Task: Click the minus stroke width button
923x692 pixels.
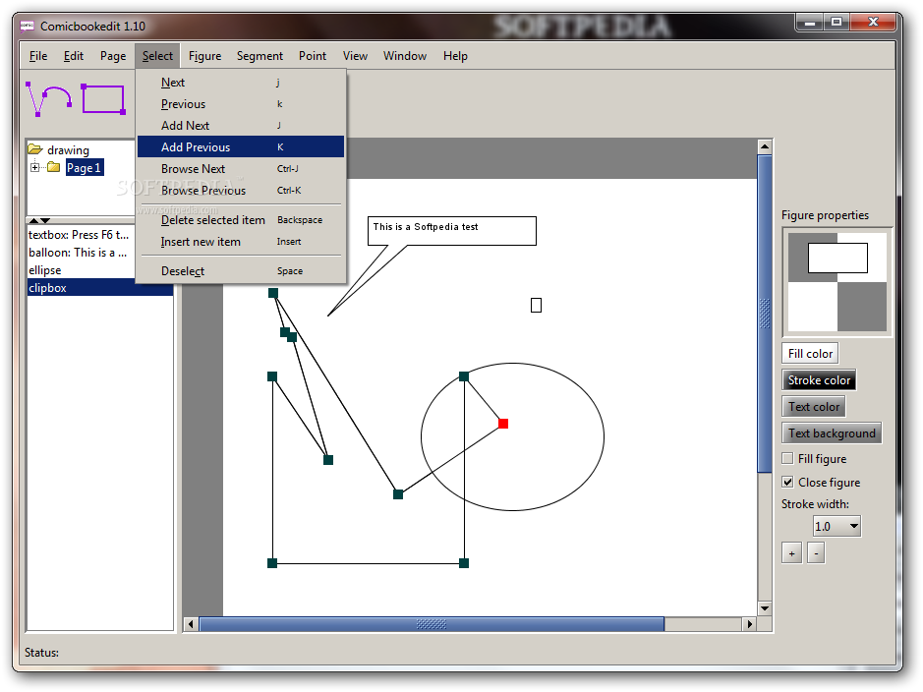Action: click(x=816, y=553)
